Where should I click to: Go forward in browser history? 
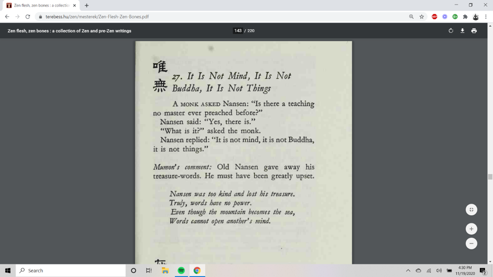17,17
